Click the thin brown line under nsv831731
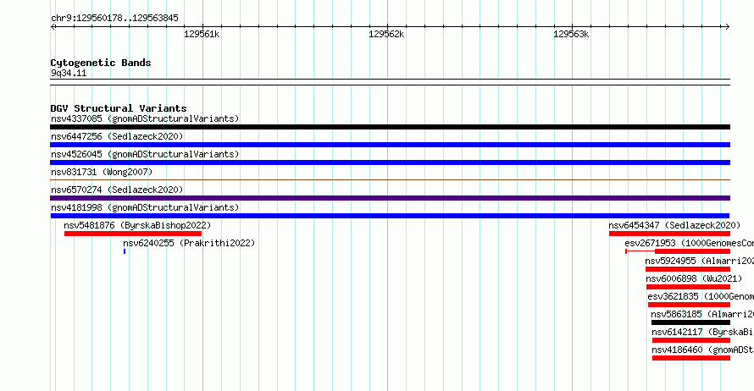 [390, 180]
